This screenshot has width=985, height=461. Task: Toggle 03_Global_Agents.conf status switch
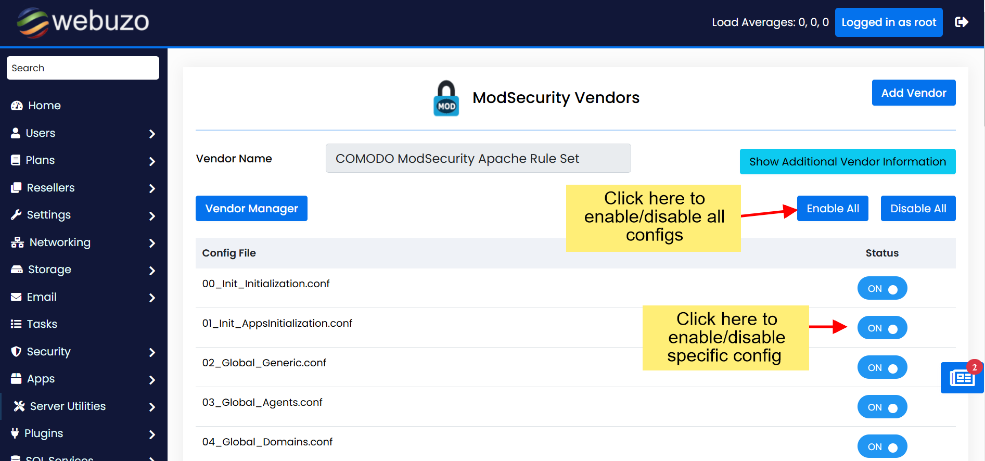tap(882, 407)
